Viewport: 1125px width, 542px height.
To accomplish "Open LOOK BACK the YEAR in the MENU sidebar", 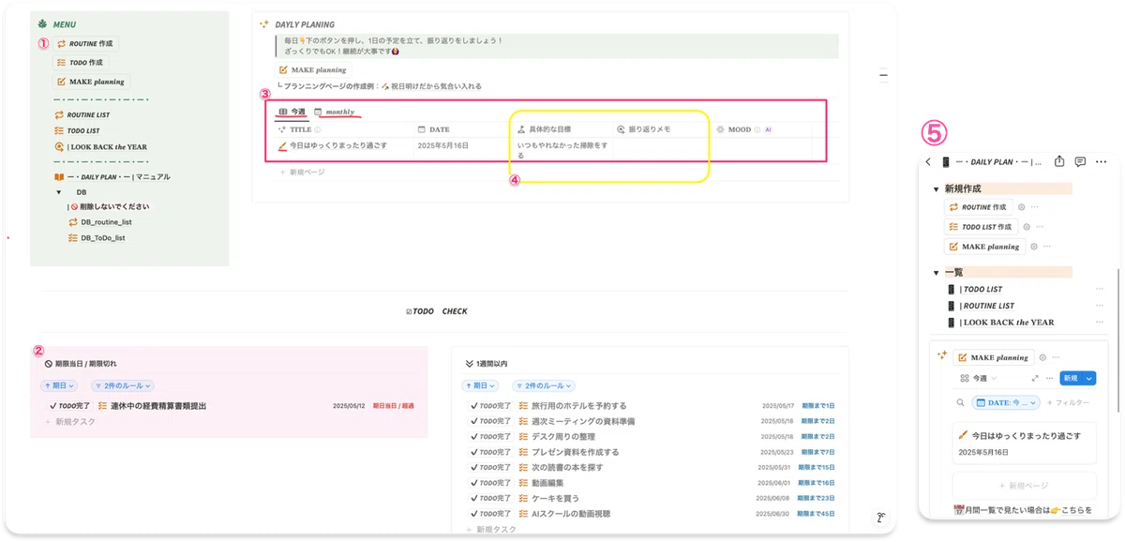I will pos(101,147).
